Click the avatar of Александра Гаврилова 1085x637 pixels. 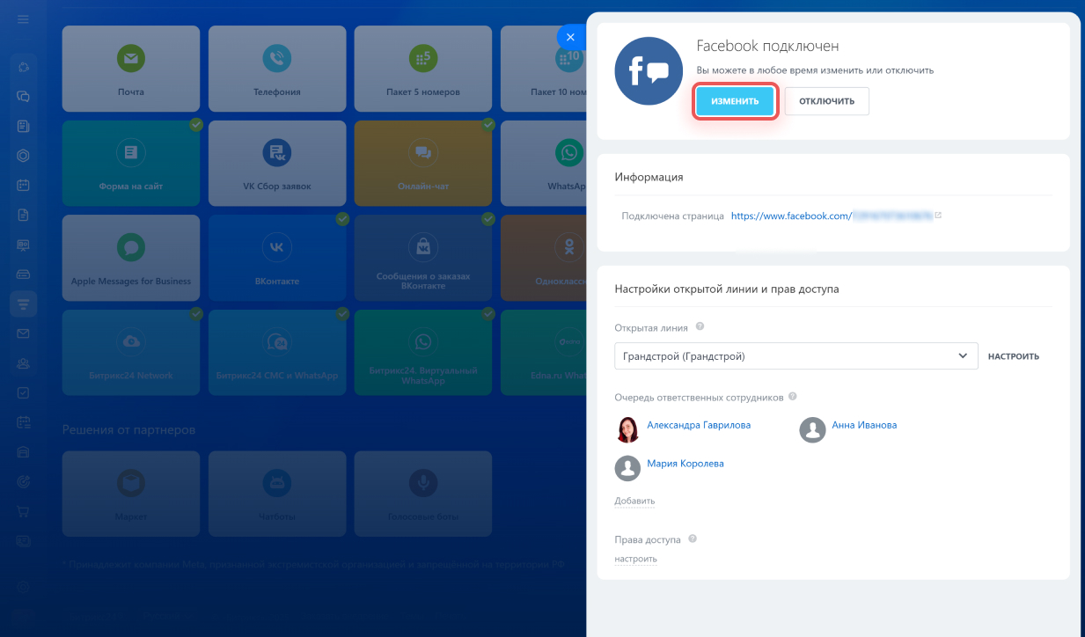[x=627, y=429]
